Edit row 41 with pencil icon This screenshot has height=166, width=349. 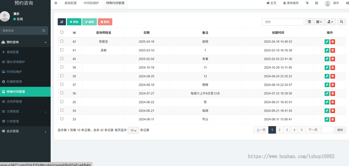pyautogui.click(x=327, y=50)
